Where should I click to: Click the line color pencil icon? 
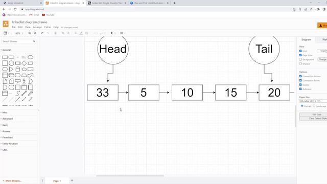81,33
